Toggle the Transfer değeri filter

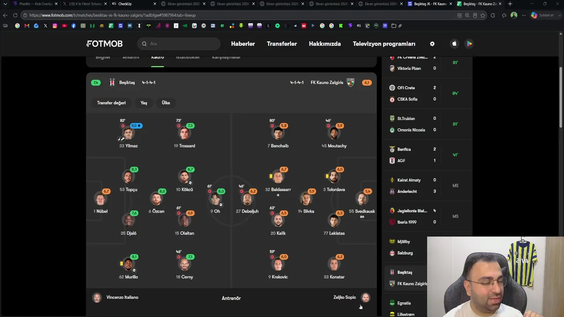pyautogui.click(x=111, y=103)
